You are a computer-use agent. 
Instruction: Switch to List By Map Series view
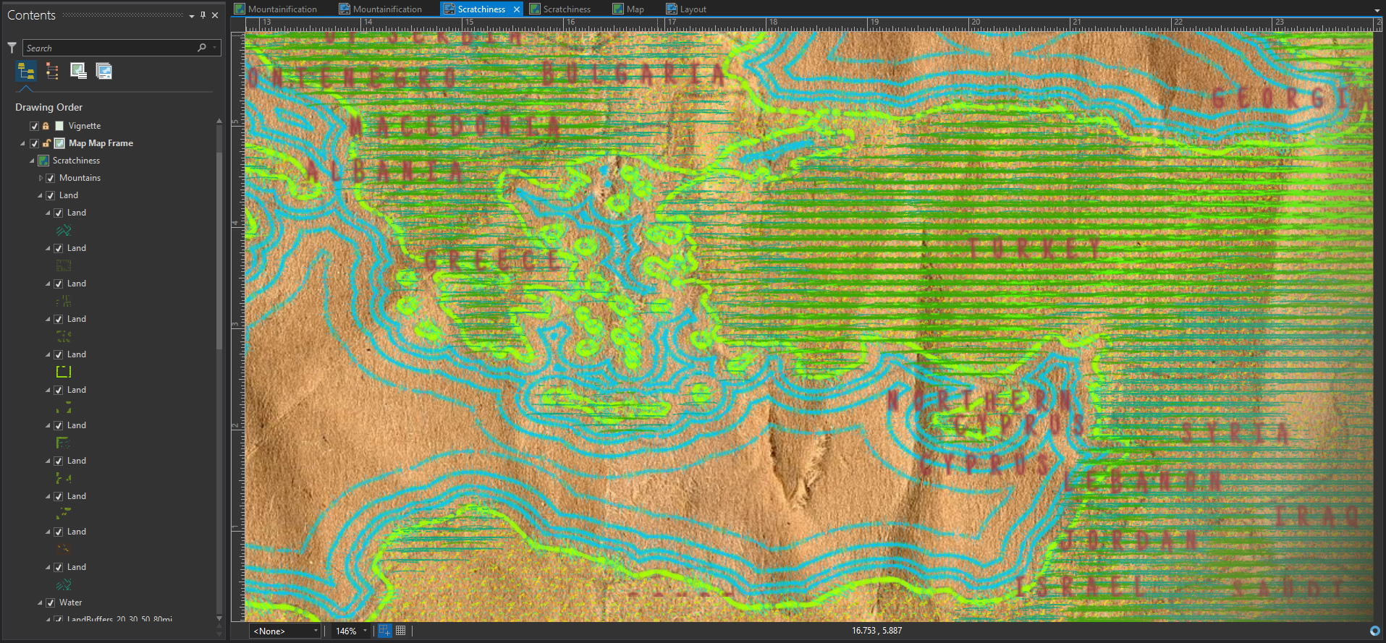[104, 71]
